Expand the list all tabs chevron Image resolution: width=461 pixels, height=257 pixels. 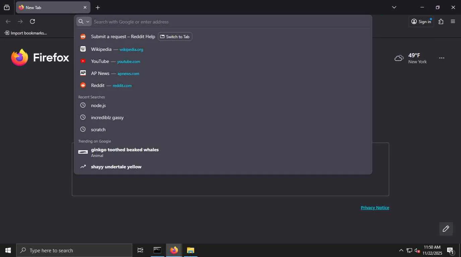394,7
